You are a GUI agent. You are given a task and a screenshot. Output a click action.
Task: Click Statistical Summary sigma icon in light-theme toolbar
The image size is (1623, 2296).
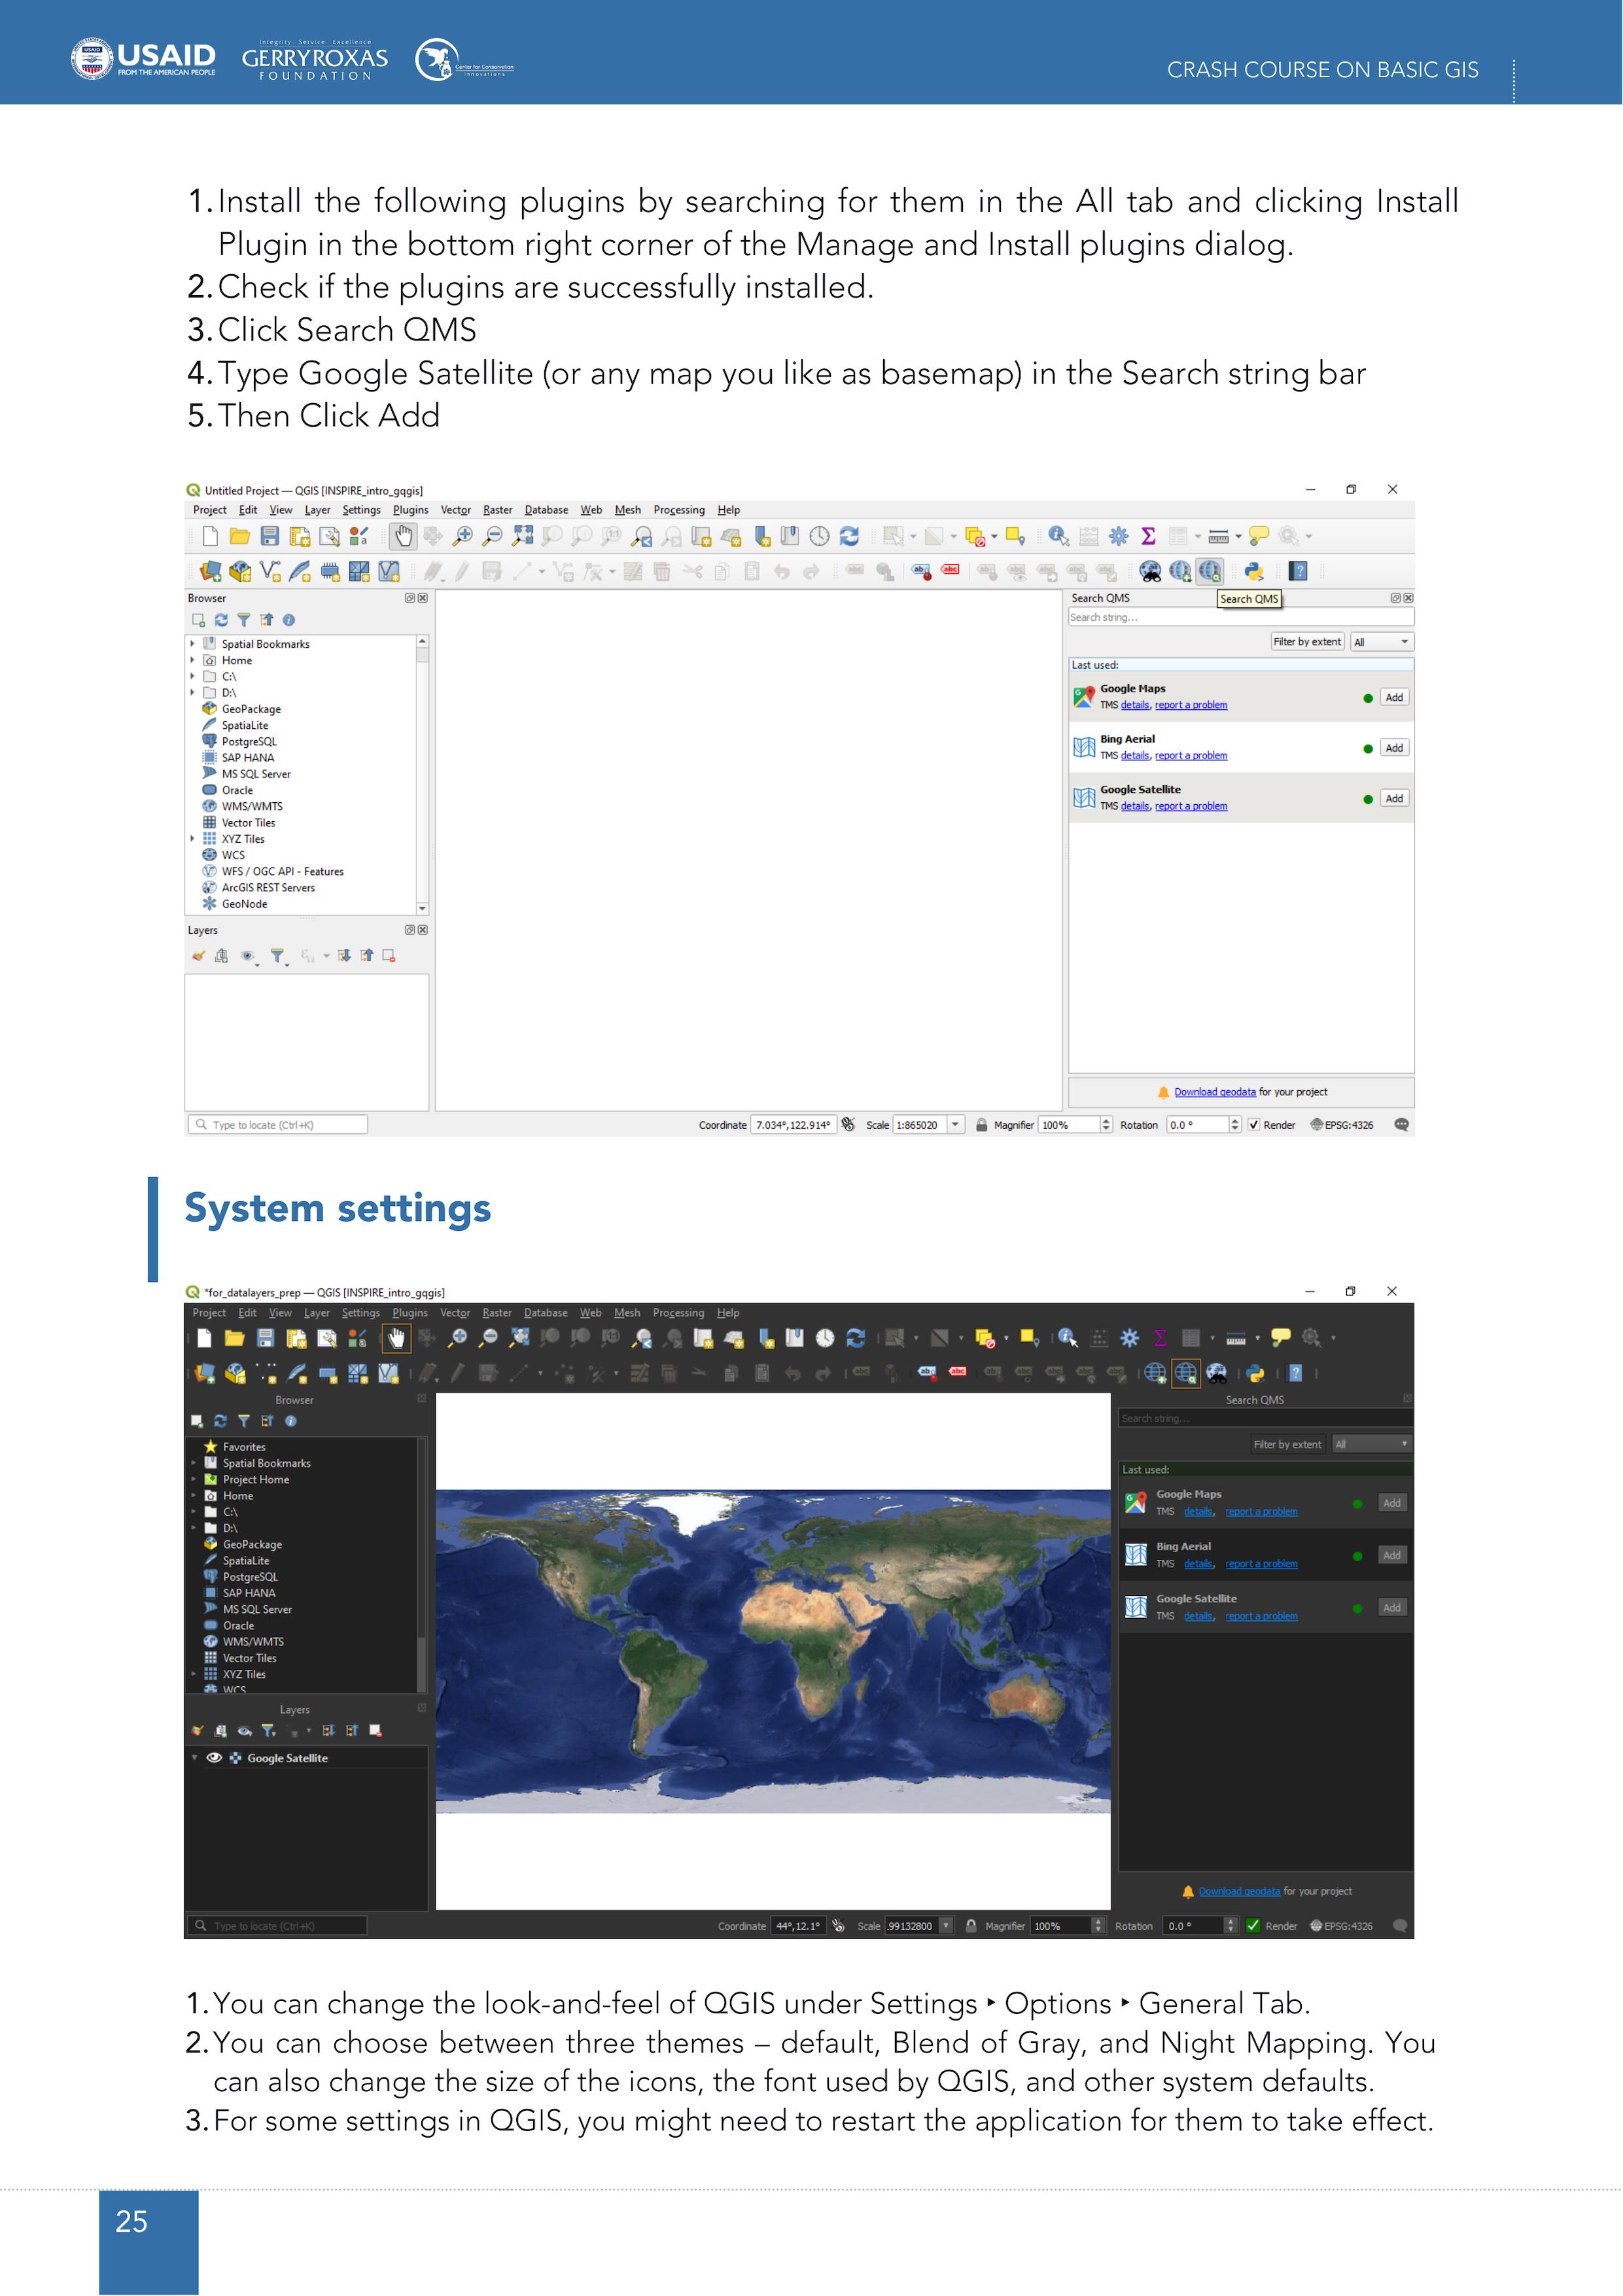pos(1148,536)
